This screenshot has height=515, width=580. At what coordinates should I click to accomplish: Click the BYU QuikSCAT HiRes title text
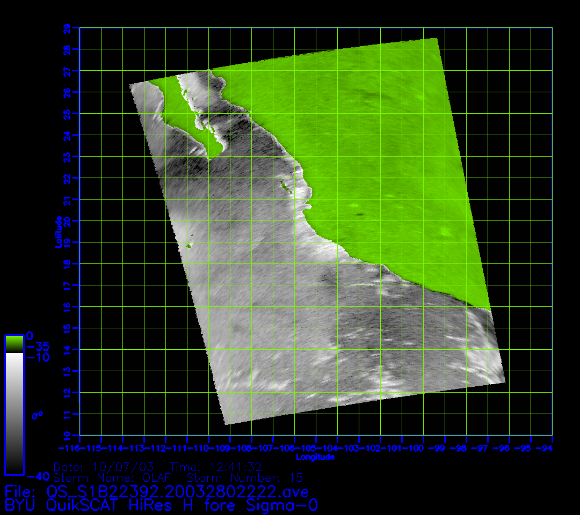point(161,505)
